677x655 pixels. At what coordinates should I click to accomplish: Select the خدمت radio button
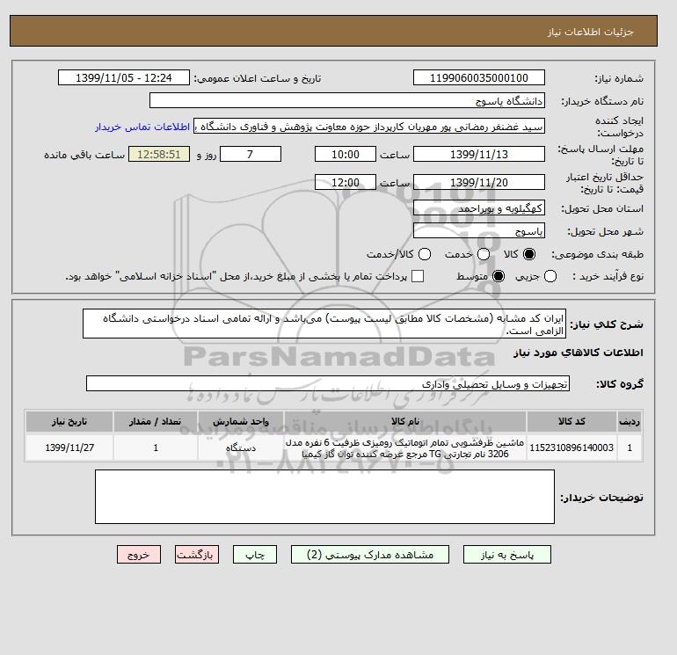tap(484, 254)
